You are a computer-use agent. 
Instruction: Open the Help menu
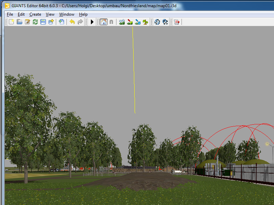click(x=83, y=14)
